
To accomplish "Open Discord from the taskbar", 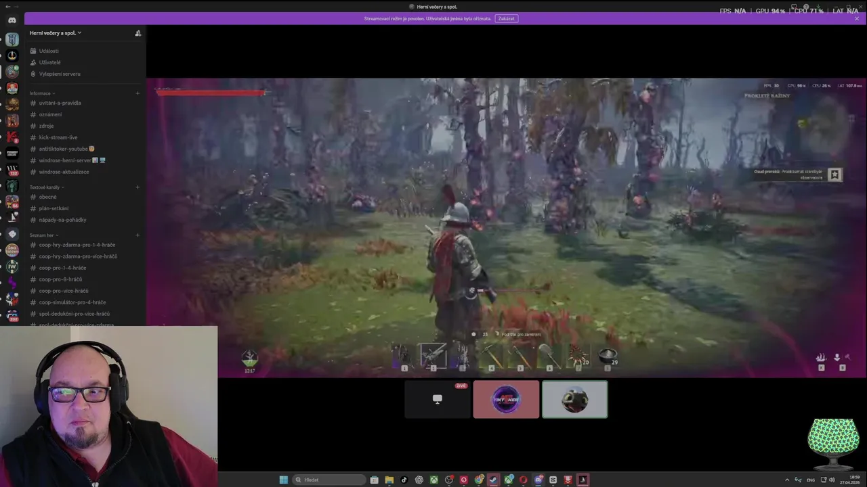I will coord(538,480).
